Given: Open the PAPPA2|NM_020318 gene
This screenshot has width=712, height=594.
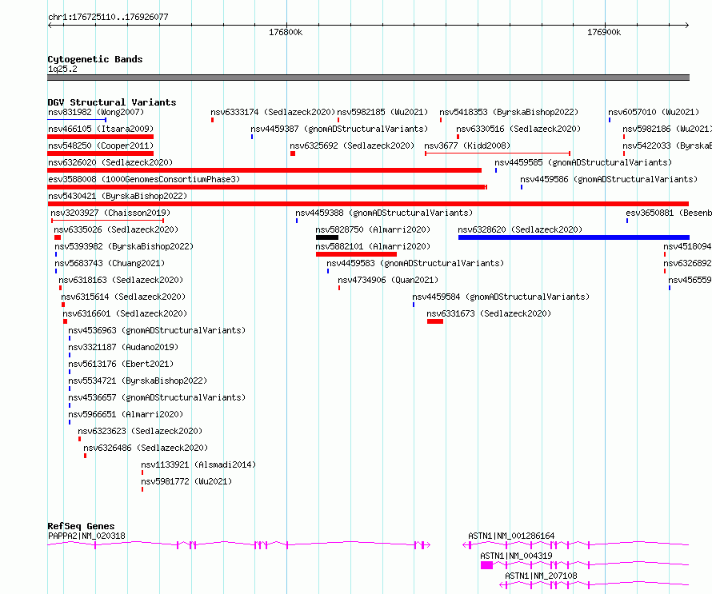Looking at the screenshot, I should click(86, 536).
